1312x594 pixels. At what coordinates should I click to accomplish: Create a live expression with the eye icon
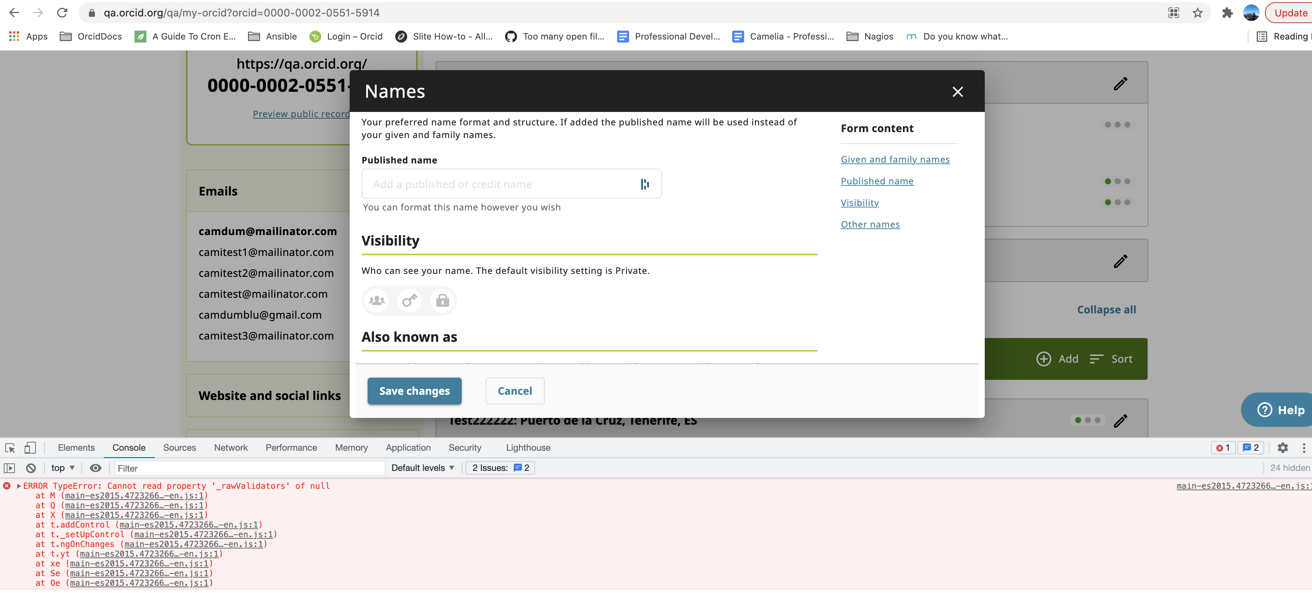96,468
